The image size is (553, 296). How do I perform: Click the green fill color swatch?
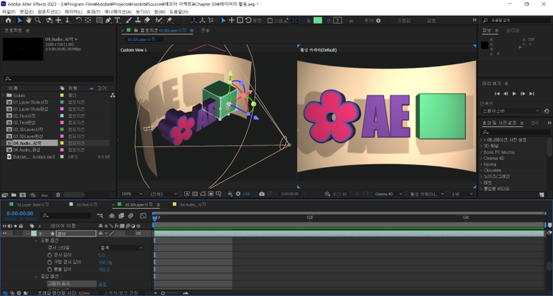tap(318, 21)
